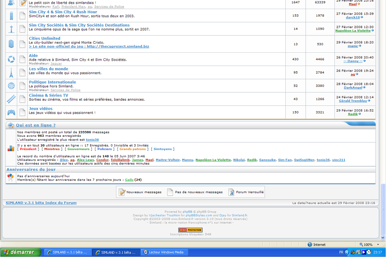Click the lifebuoy icon beside Aide
Viewport: 386px width, 257px height.
coord(11,59)
